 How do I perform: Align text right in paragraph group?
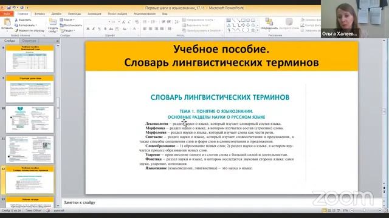tap(156, 29)
